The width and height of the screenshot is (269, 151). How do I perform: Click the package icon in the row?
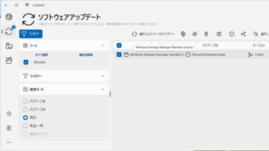[126, 54]
